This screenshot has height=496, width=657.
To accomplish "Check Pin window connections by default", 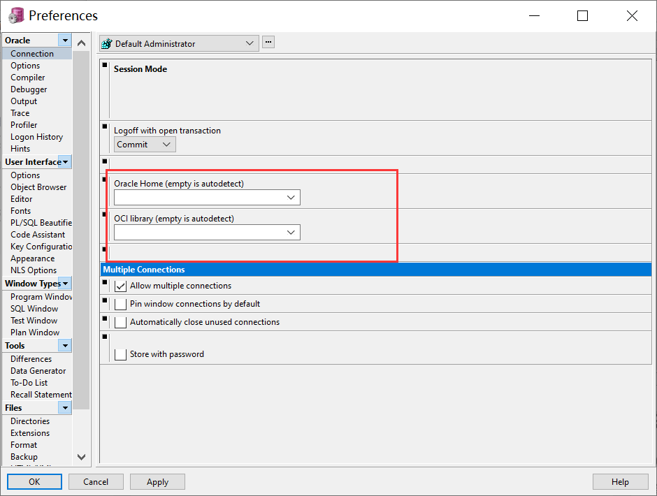I will tap(120, 304).
